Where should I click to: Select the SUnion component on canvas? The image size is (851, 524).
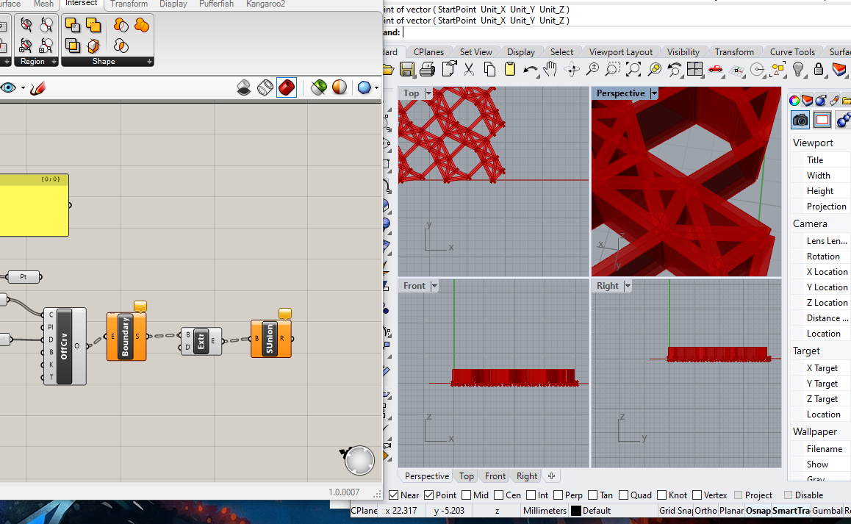click(270, 339)
